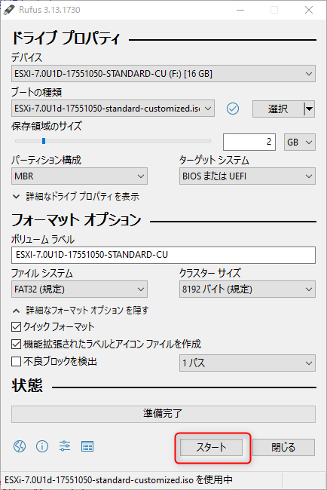Uncheck クイック フォーマット checkbox

pyautogui.click(x=16, y=327)
